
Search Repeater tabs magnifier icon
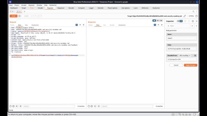click(193, 12)
